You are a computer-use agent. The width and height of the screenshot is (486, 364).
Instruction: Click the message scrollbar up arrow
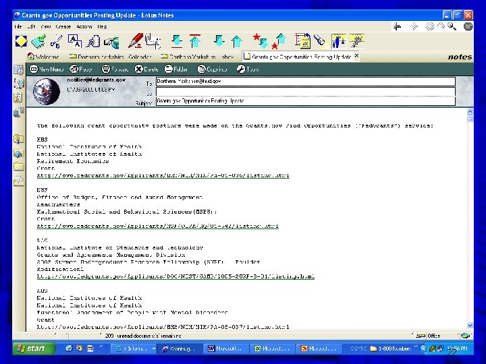click(x=470, y=112)
